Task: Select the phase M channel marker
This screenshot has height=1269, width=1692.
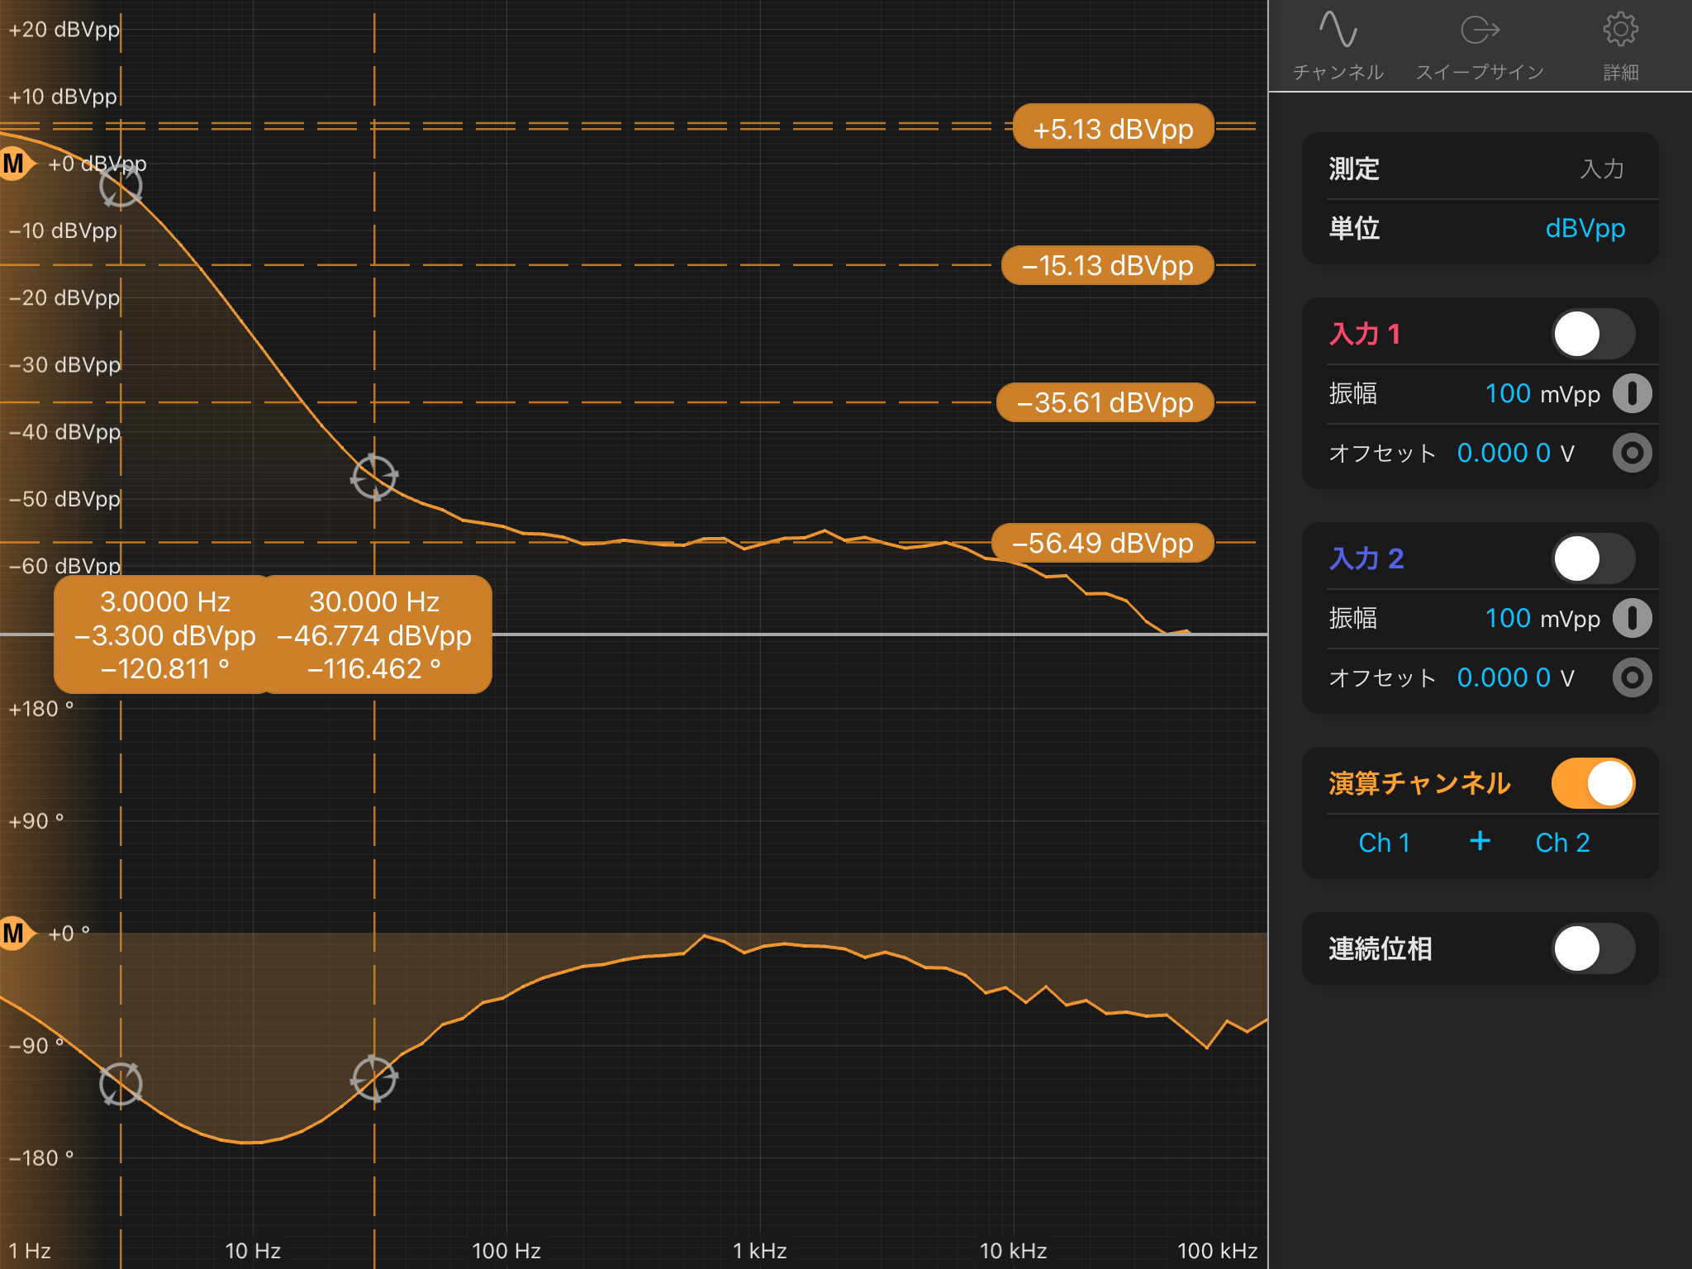Action: [x=17, y=934]
